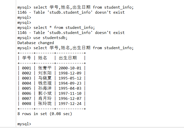The height and width of the screenshot is (128, 184).
Task: Select the student name 马晓夏
Action: click(x=45, y=78)
